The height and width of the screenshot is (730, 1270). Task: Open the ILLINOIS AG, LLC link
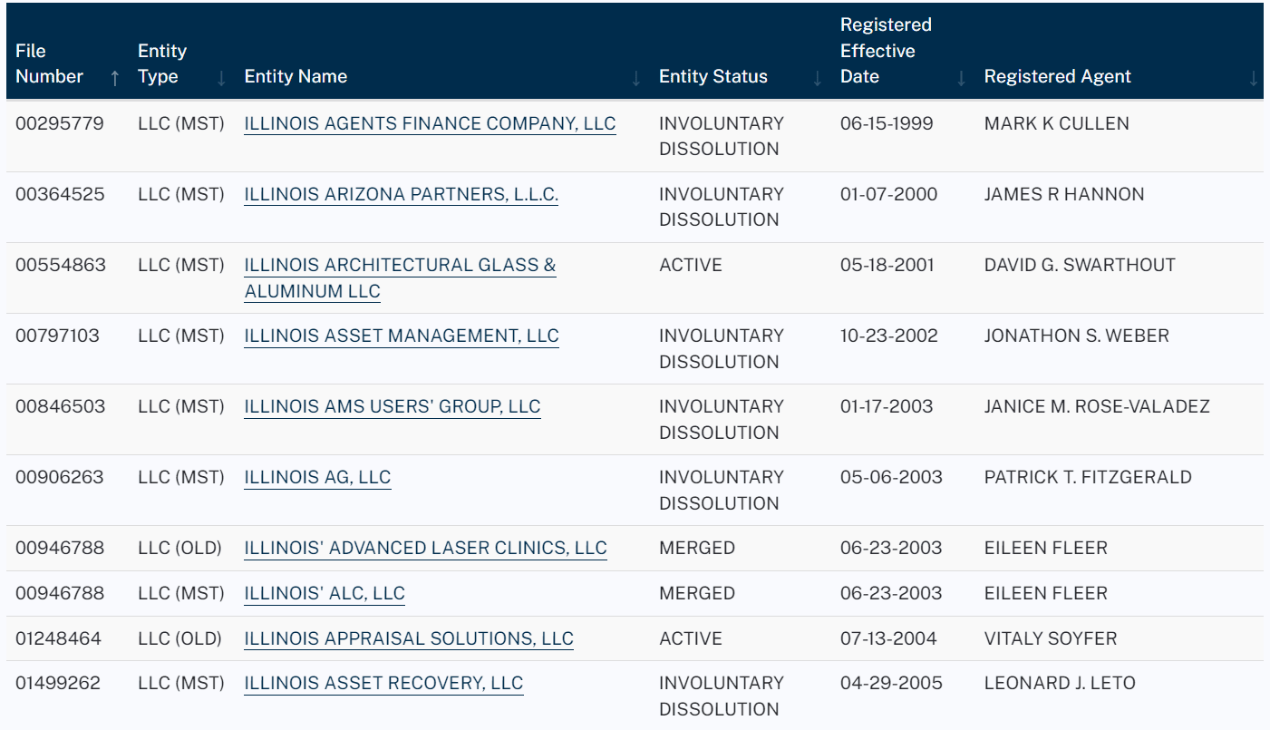317,478
